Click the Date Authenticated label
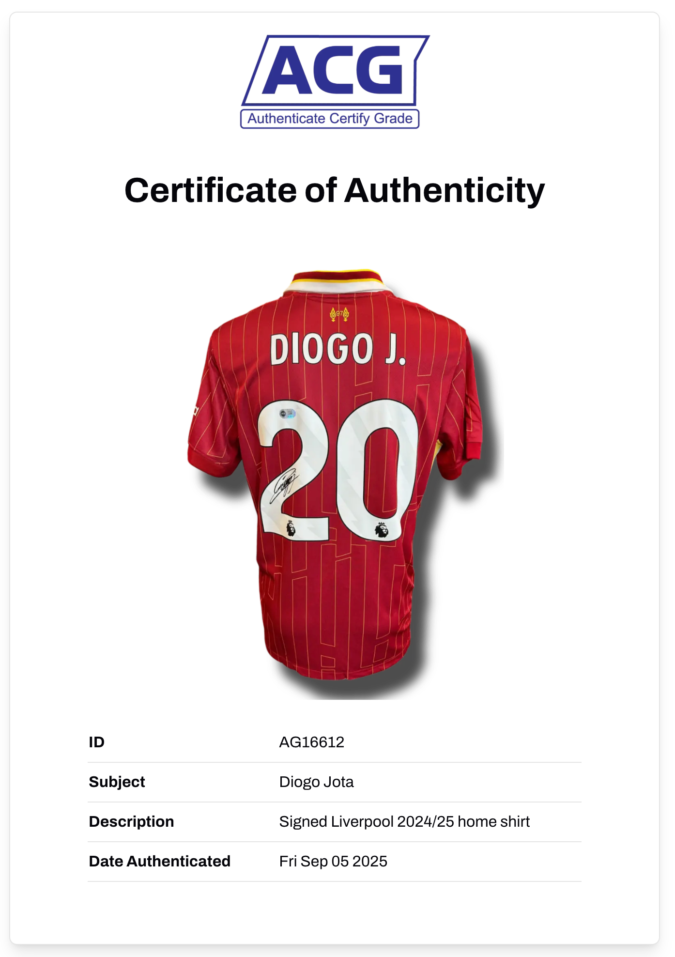Screen dimensions: 675x957 (159, 861)
